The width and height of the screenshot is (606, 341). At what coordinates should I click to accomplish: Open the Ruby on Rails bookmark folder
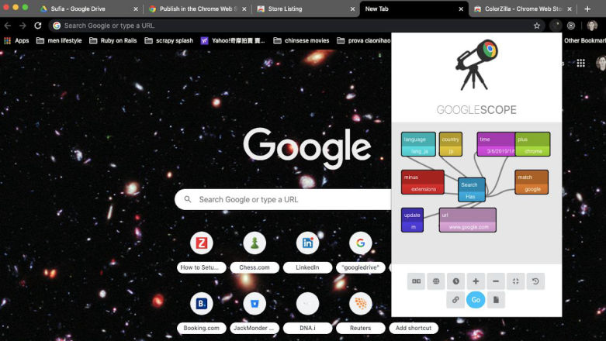(x=113, y=40)
